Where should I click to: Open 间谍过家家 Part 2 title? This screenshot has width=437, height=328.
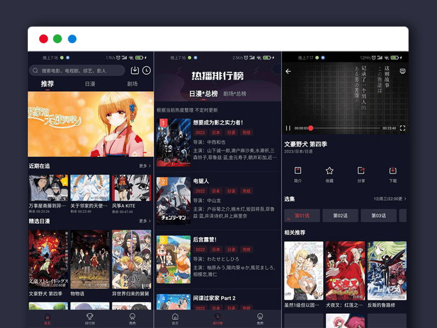click(x=214, y=298)
